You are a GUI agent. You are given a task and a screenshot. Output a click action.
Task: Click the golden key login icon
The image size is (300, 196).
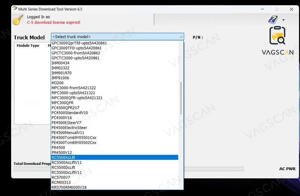(18, 20)
